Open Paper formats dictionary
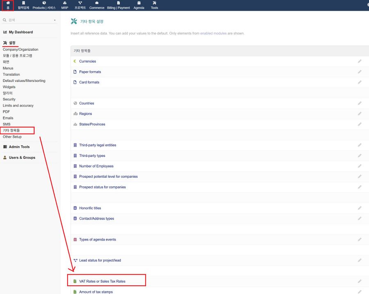The image size is (369, 294). [90, 72]
